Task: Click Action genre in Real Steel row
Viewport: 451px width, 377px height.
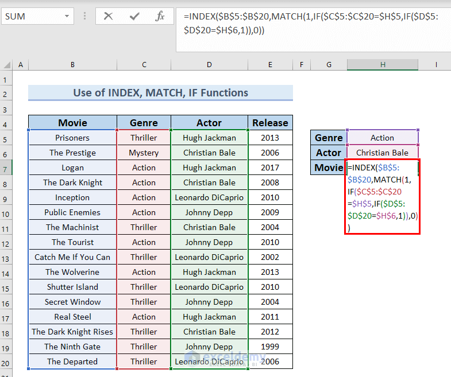Action: coord(144,317)
